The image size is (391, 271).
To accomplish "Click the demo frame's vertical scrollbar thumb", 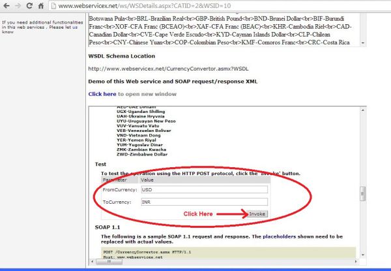I will (363, 193).
